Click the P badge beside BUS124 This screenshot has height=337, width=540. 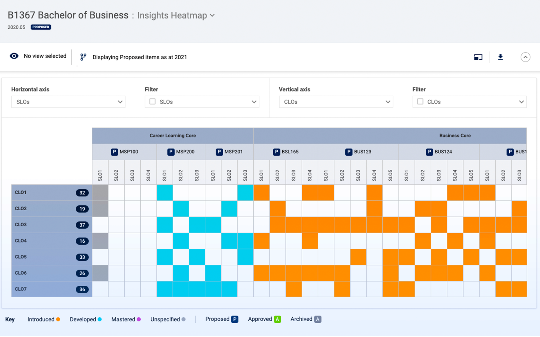[x=429, y=152]
